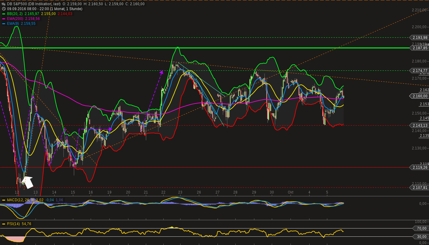Click the magenta EMA(200) legend swatch
Image resolution: width=429 pixels, height=245 pixels.
4,19
